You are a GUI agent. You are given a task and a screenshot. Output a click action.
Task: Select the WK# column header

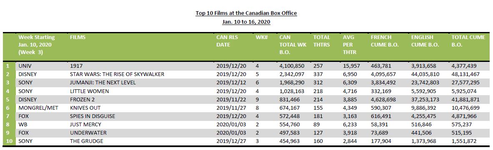pos(262,37)
